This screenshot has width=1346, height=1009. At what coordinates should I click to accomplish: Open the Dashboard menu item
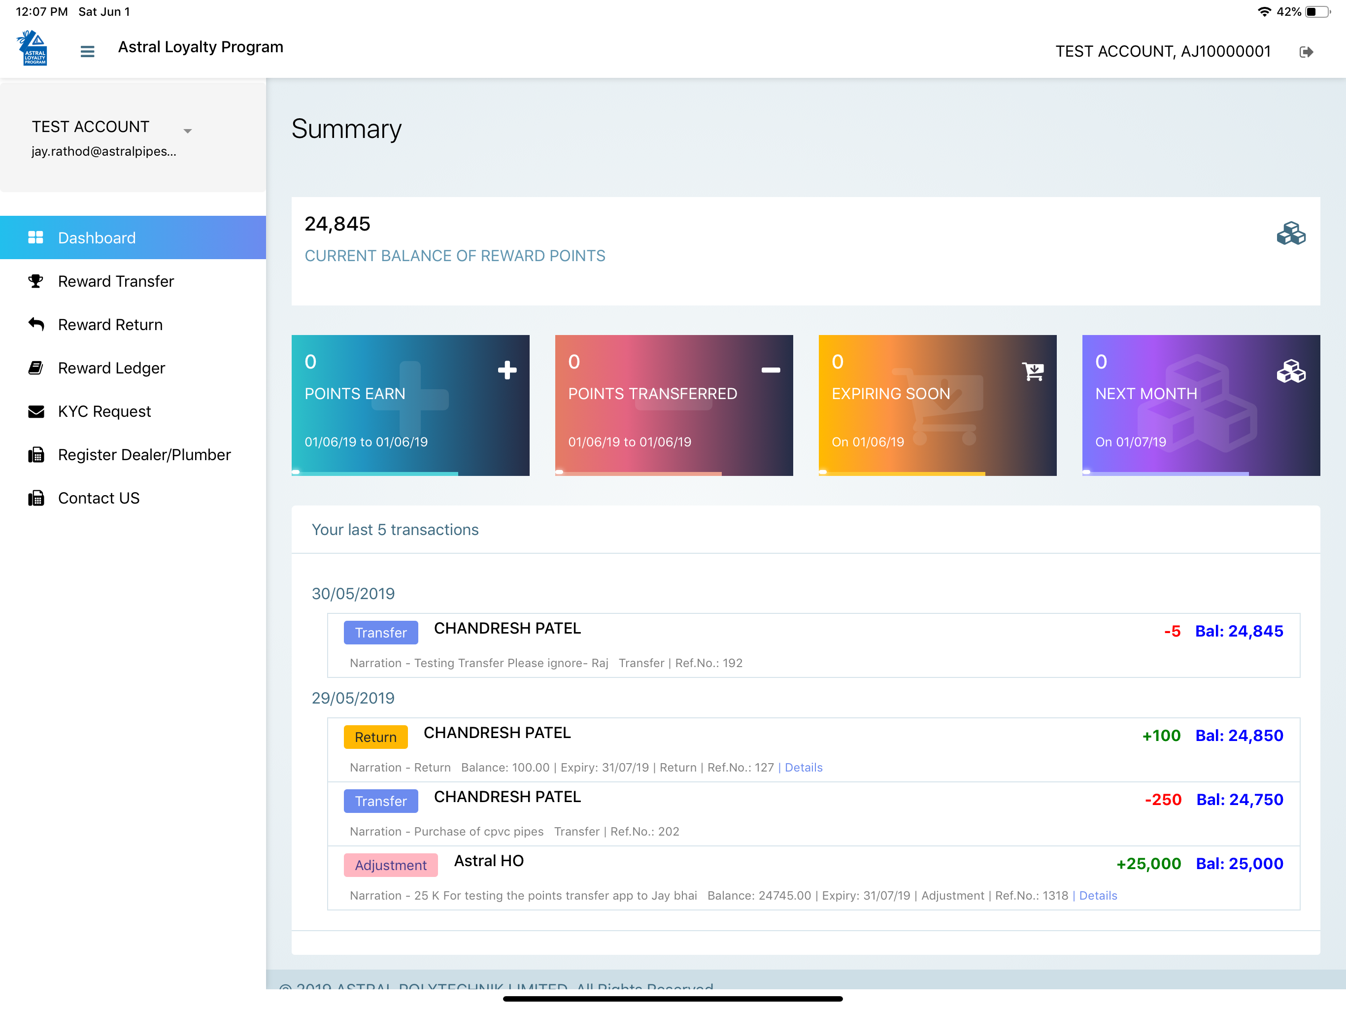coord(133,237)
